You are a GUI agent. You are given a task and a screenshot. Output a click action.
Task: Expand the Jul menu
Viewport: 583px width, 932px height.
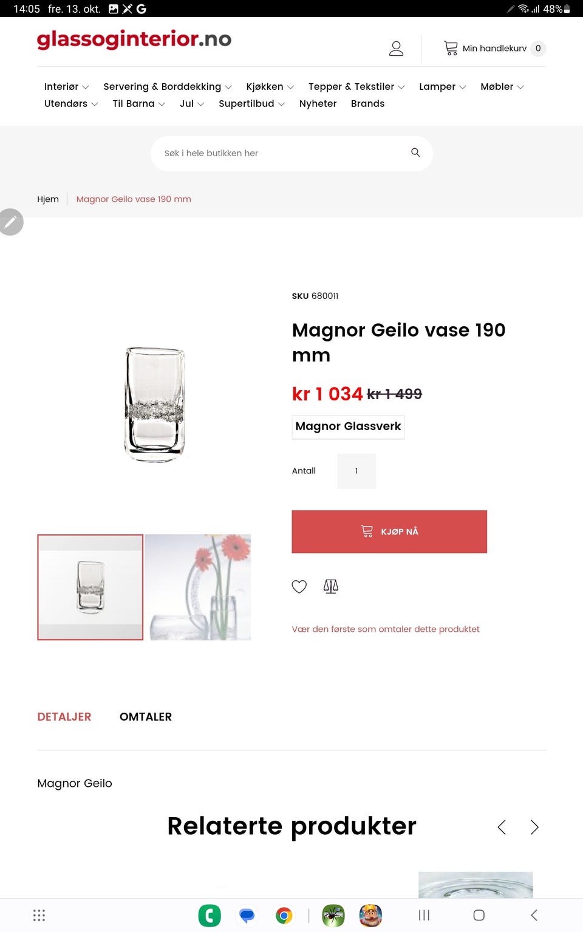click(191, 103)
